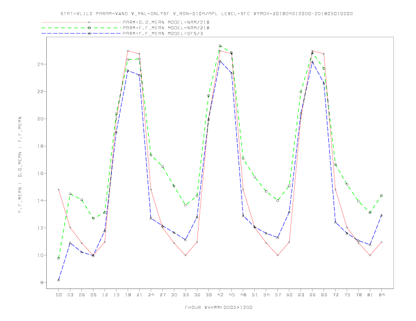Click x-axis forecast hour label 66

pos(313,295)
